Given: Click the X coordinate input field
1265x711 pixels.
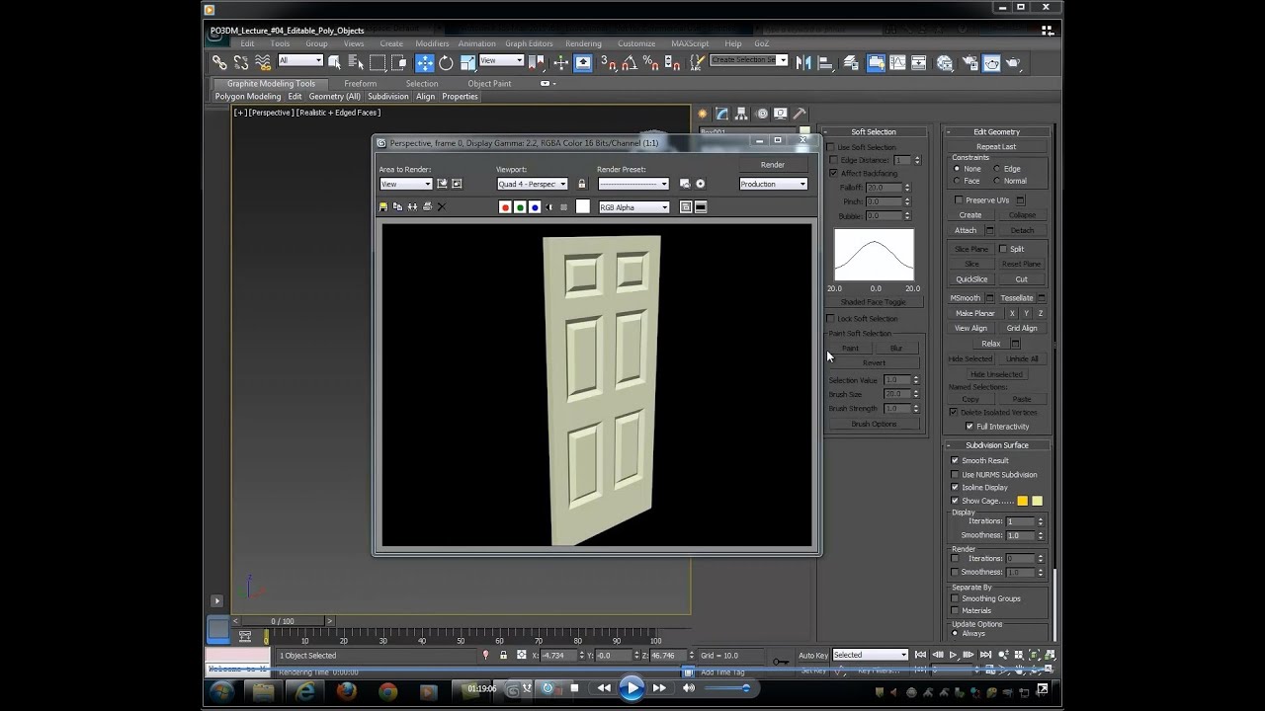Looking at the screenshot, I should click(559, 655).
